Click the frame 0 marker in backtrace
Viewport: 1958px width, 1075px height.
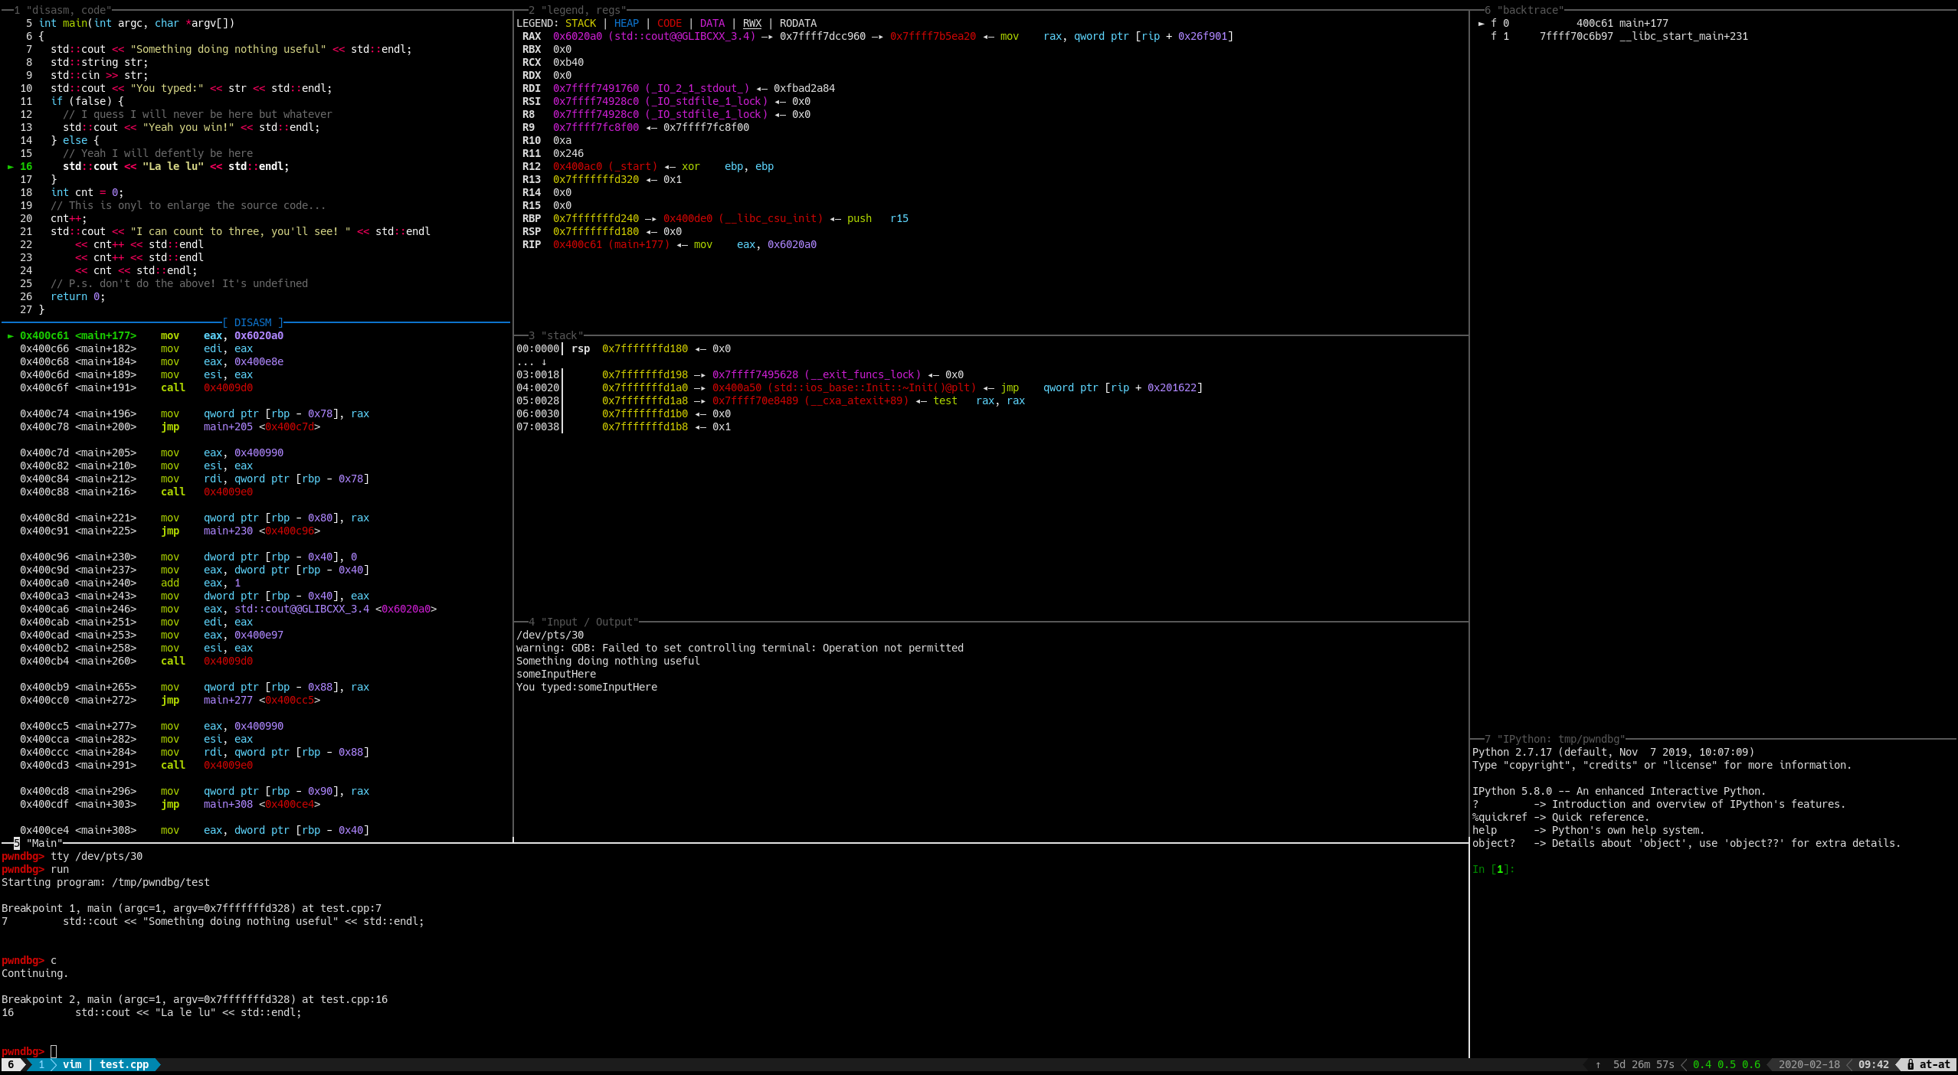pos(1482,23)
